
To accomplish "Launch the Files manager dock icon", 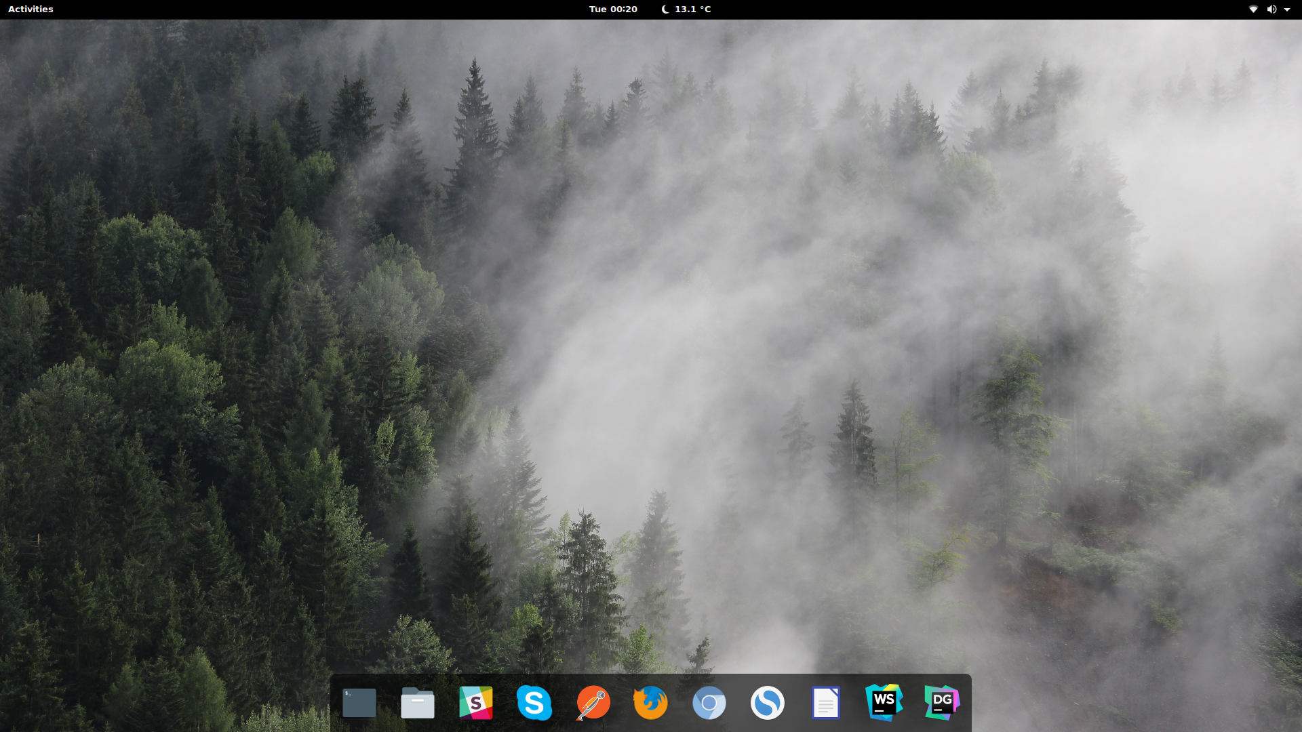I will 418,703.
